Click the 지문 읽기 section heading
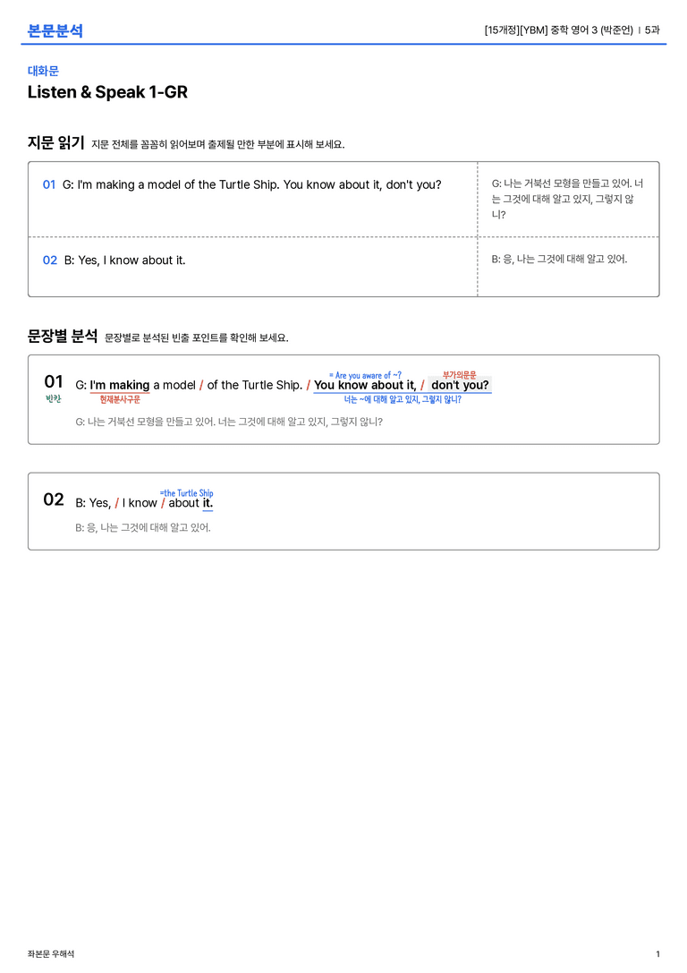This screenshot has width=687, height=973. (x=55, y=142)
